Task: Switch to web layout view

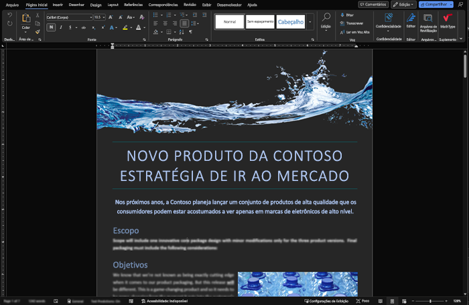Action: tap(404, 301)
